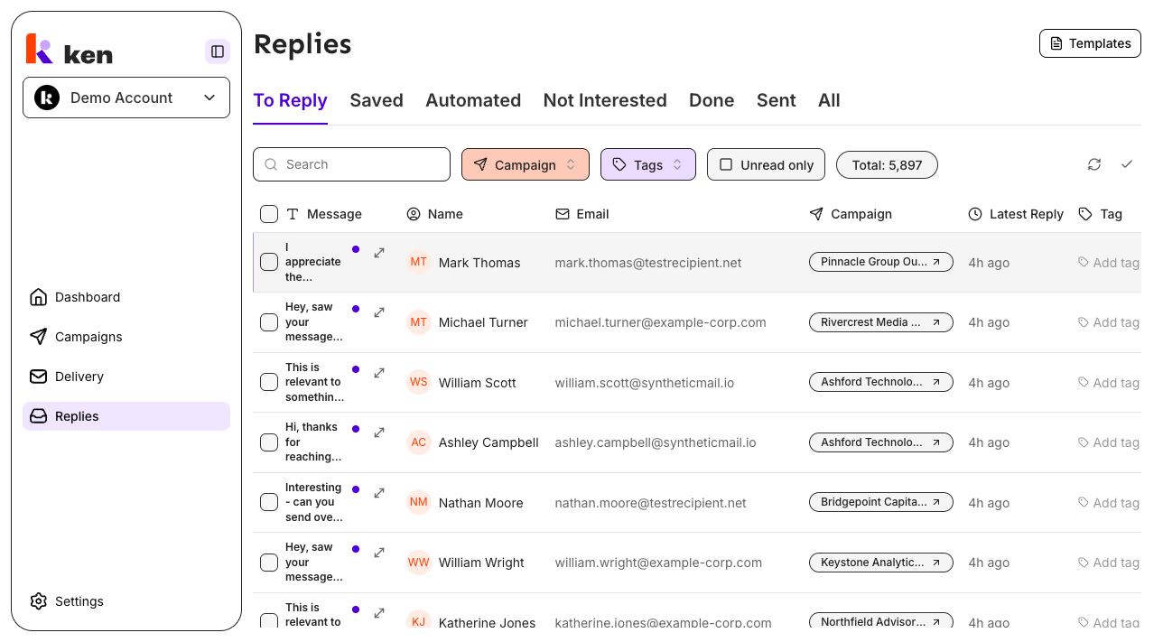Open the Rivercrest Media campaign pill
This screenshot has height=642, width=1163.
880,322
